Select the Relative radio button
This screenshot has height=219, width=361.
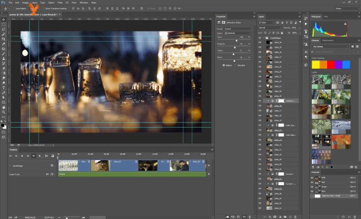[x=224, y=65]
